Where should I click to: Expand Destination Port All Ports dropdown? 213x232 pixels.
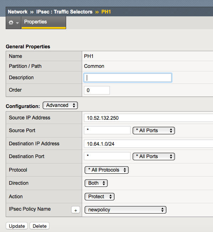154,157
